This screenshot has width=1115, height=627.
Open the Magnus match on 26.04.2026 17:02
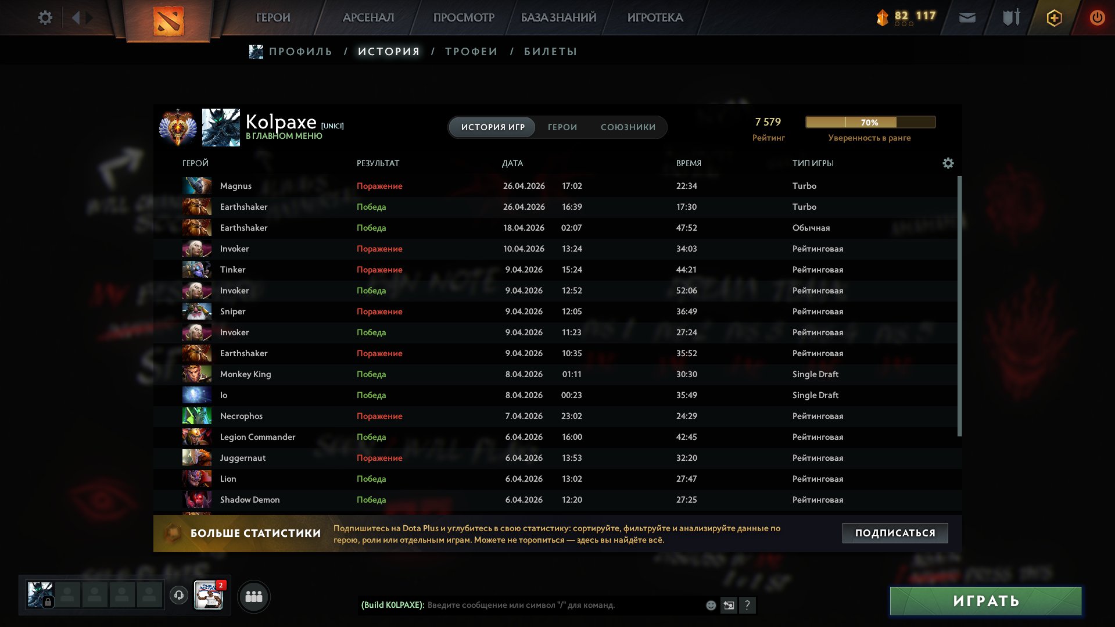(x=555, y=186)
